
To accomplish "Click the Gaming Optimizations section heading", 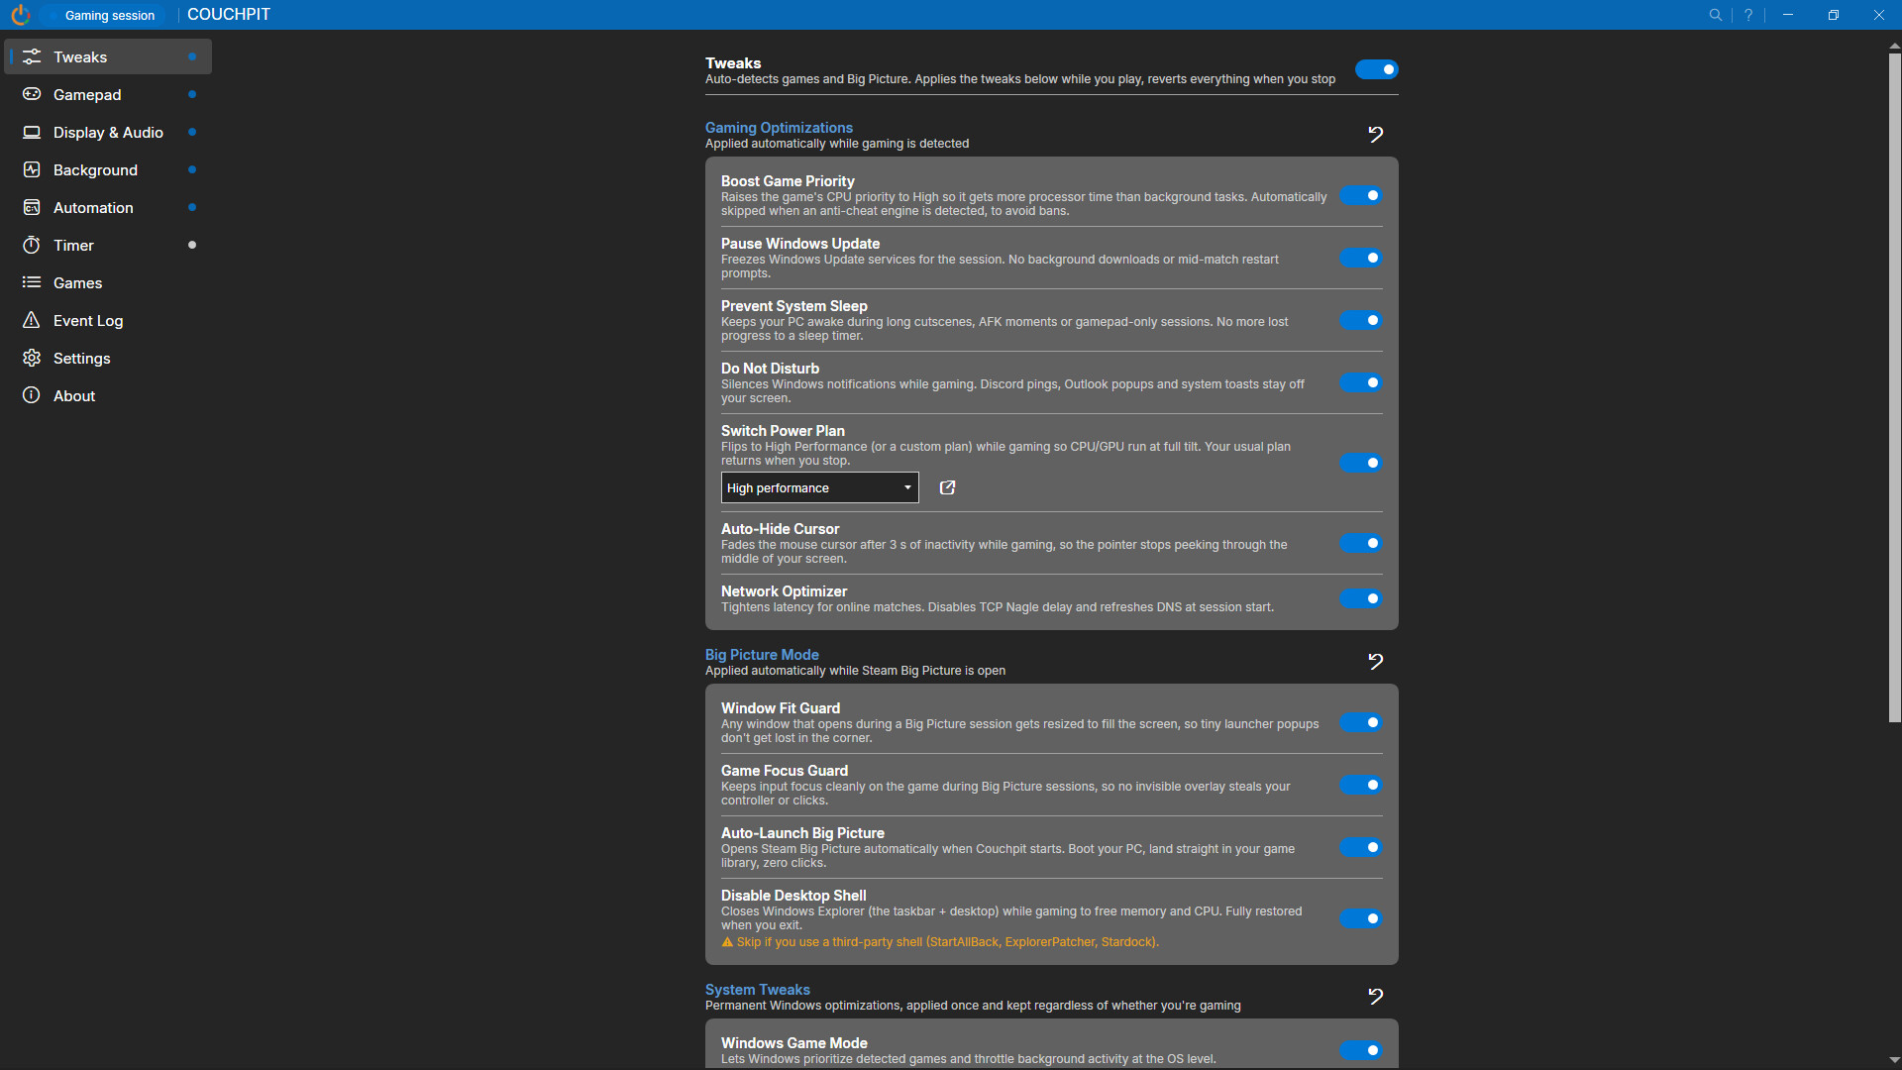I will click(779, 128).
